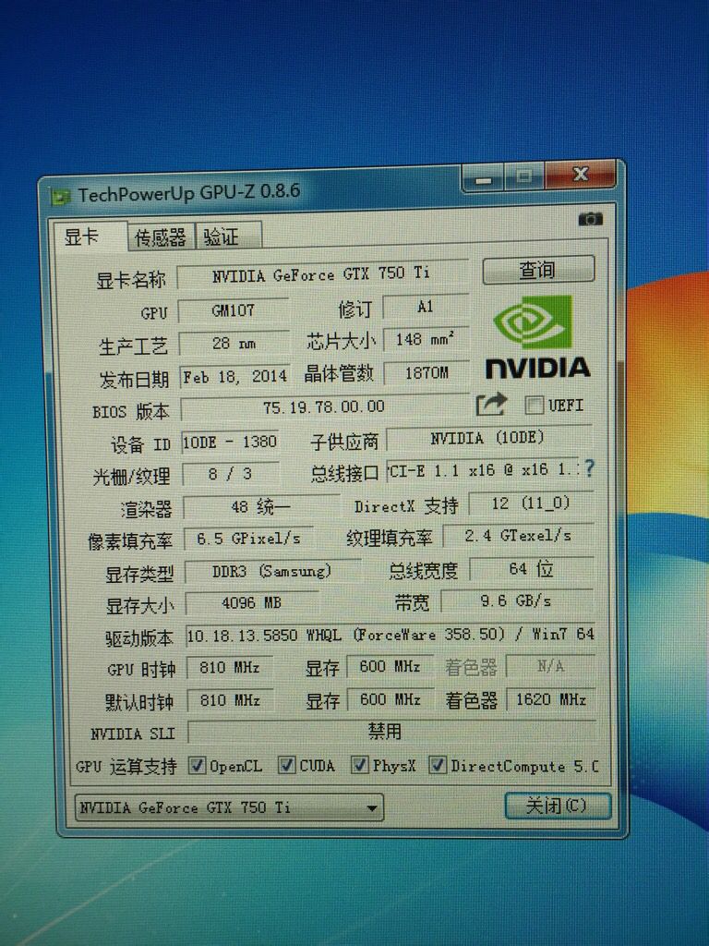Click the disabled shader clock N/A field
Image resolution: width=709 pixels, height=946 pixels.
pos(550,666)
